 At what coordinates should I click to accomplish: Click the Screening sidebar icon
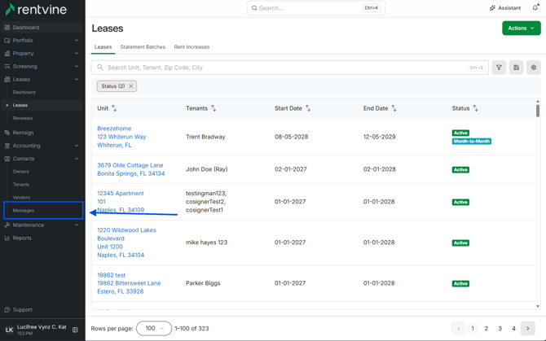point(7,67)
